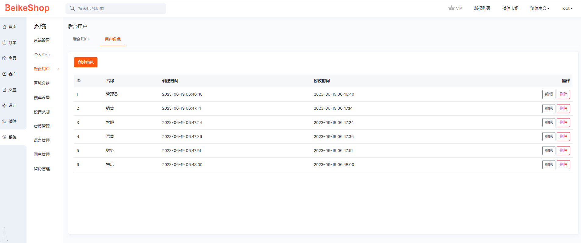Click the articles document icon
Image resolution: width=581 pixels, height=243 pixels.
point(5,90)
